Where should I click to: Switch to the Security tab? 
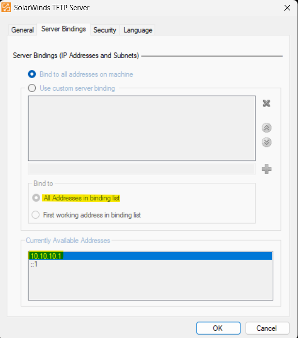105,30
